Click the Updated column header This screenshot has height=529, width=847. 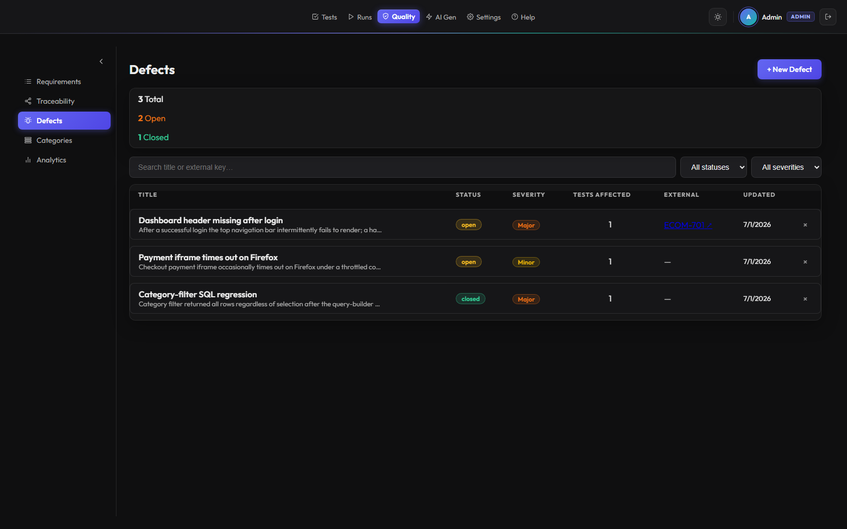tap(759, 195)
